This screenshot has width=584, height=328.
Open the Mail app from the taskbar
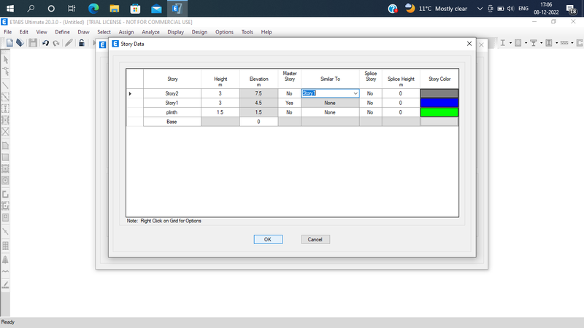click(156, 8)
